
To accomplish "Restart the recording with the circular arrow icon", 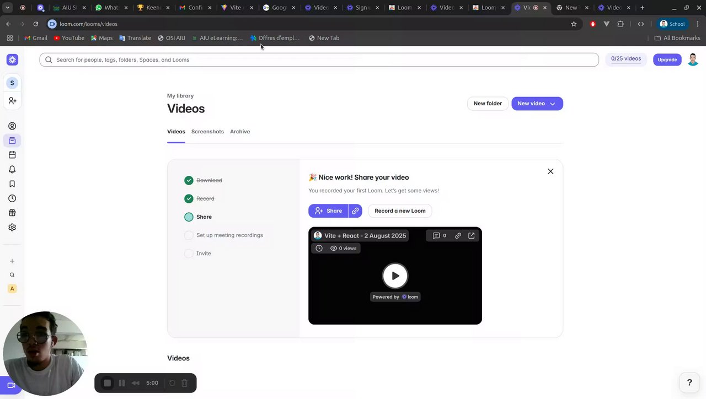I will 172,383.
